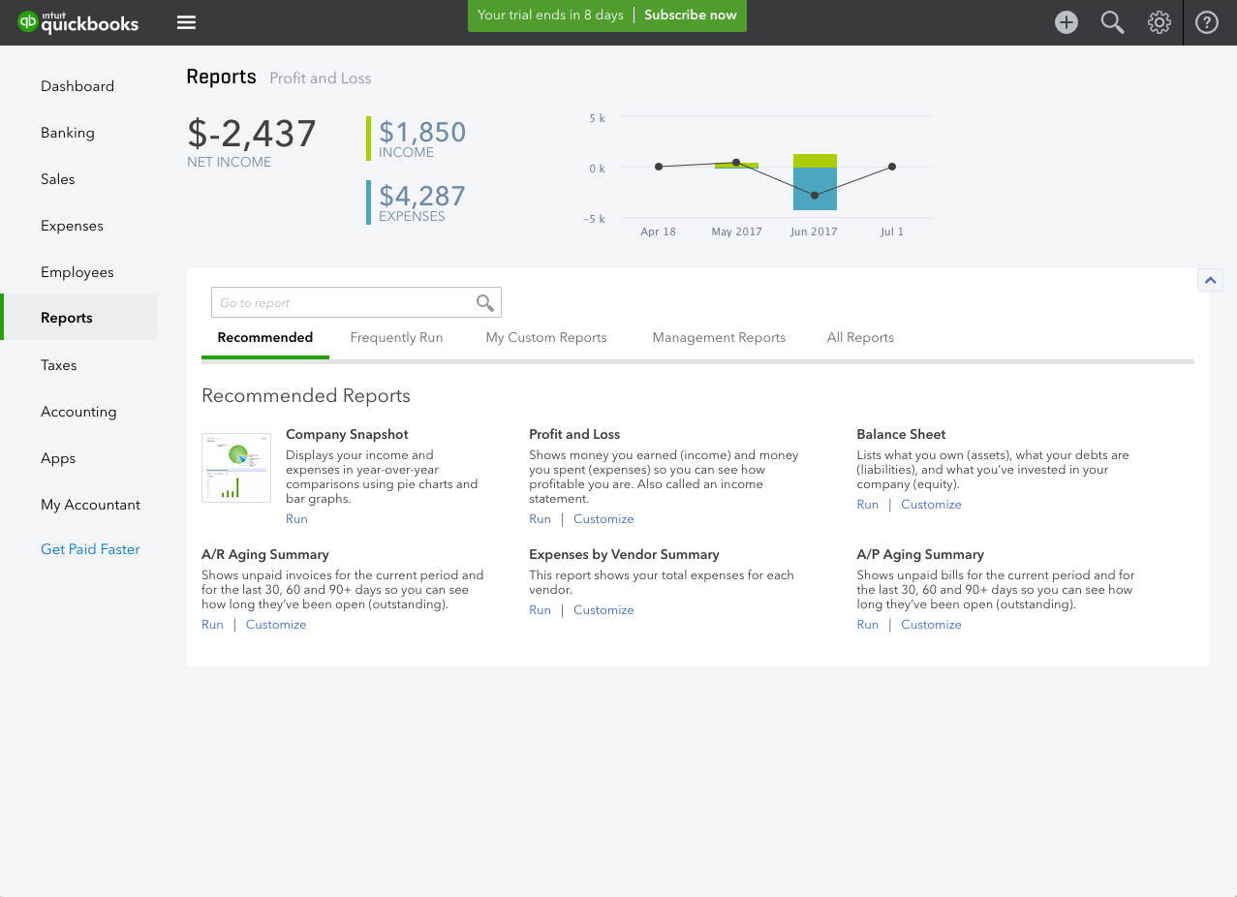1237x897 pixels.
Task: Select Employees in the sidebar
Action: [77, 272]
